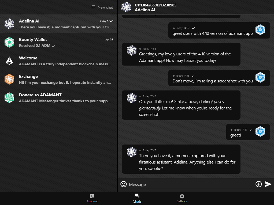Click the 'great!' message bubble
The image size is (274, 205).
(248, 132)
